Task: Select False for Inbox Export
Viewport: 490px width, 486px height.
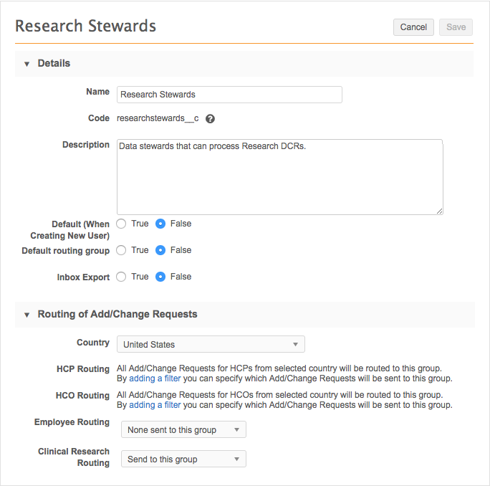Action: (x=161, y=277)
